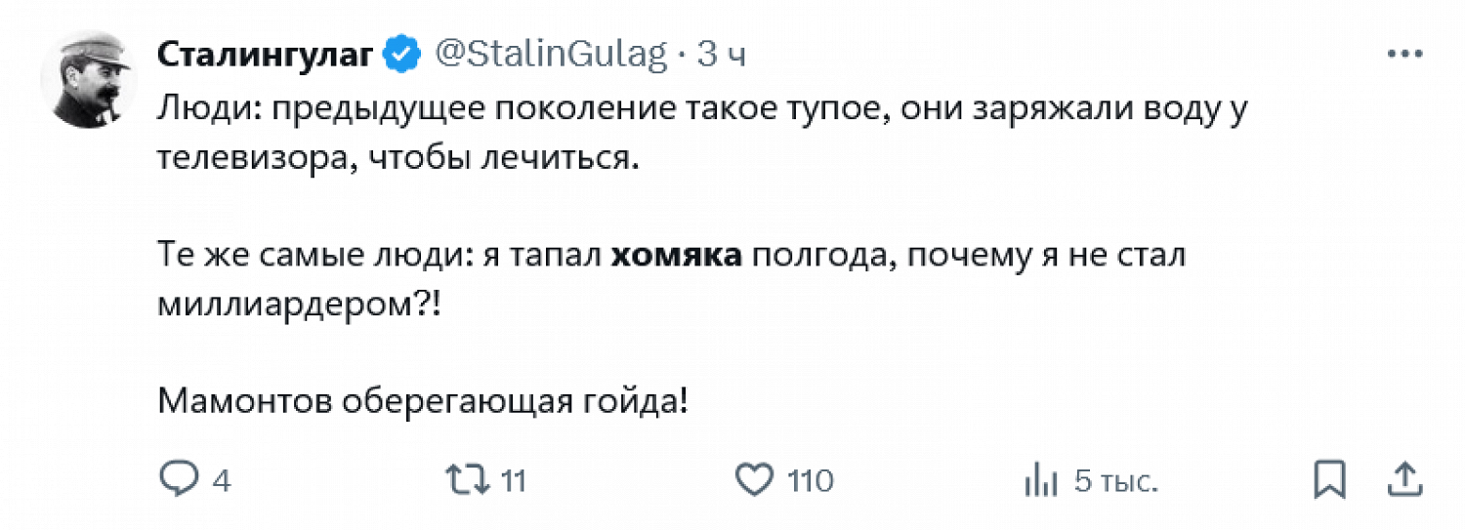Click the like count 110
The width and height of the screenshot is (1465, 530).
point(811,481)
